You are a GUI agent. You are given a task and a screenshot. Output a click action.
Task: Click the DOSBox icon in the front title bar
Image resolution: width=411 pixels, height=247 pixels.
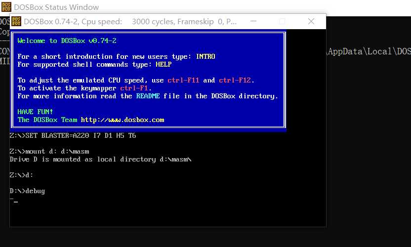click(16, 22)
